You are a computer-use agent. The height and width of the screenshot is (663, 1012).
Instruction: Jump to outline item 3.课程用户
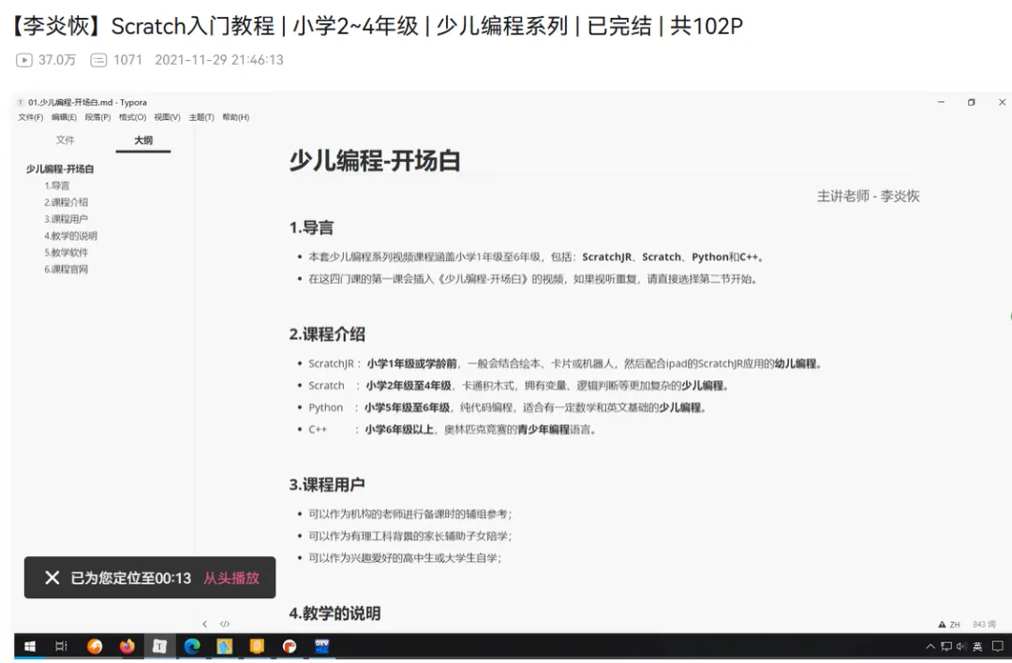pos(66,219)
